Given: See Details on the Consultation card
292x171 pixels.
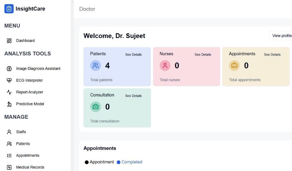Looking at the screenshot, I should [133, 96].
